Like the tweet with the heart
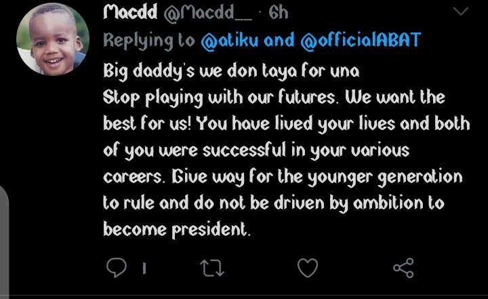The height and width of the screenshot is (299, 488). (x=308, y=268)
